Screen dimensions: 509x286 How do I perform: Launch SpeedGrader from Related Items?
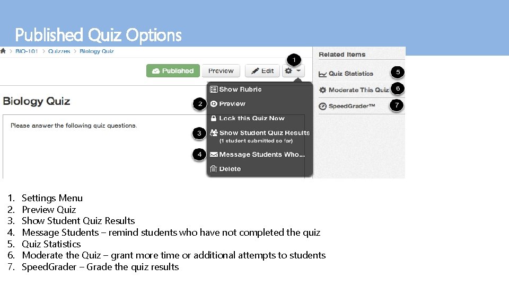352,106
